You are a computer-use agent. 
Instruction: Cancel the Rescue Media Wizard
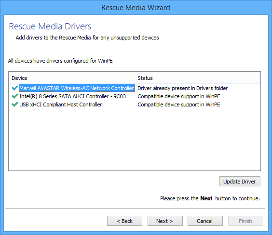pyautogui.click(x=205, y=221)
